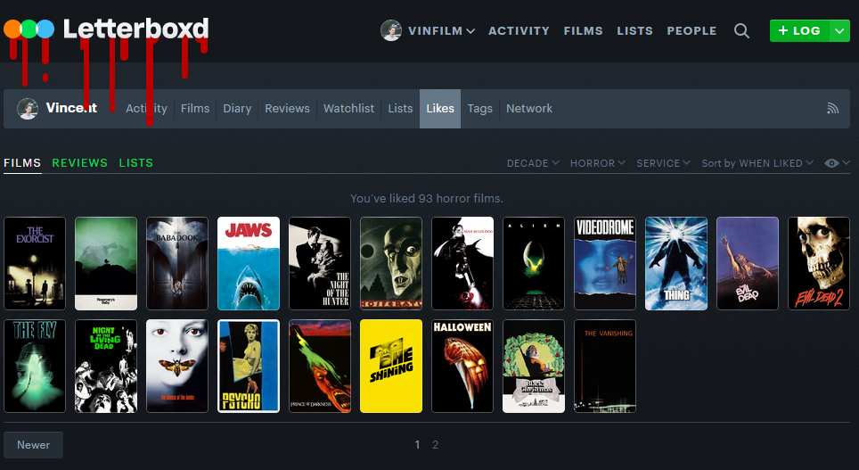Click page number 1
Image resolution: width=859 pixels, height=470 pixels.
coord(417,445)
